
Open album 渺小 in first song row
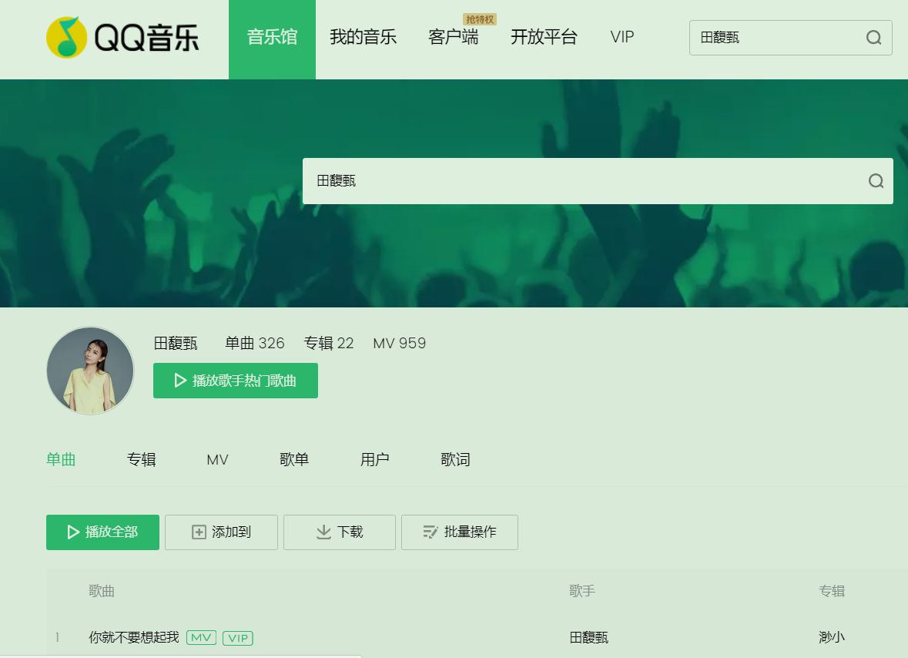click(x=832, y=638)
